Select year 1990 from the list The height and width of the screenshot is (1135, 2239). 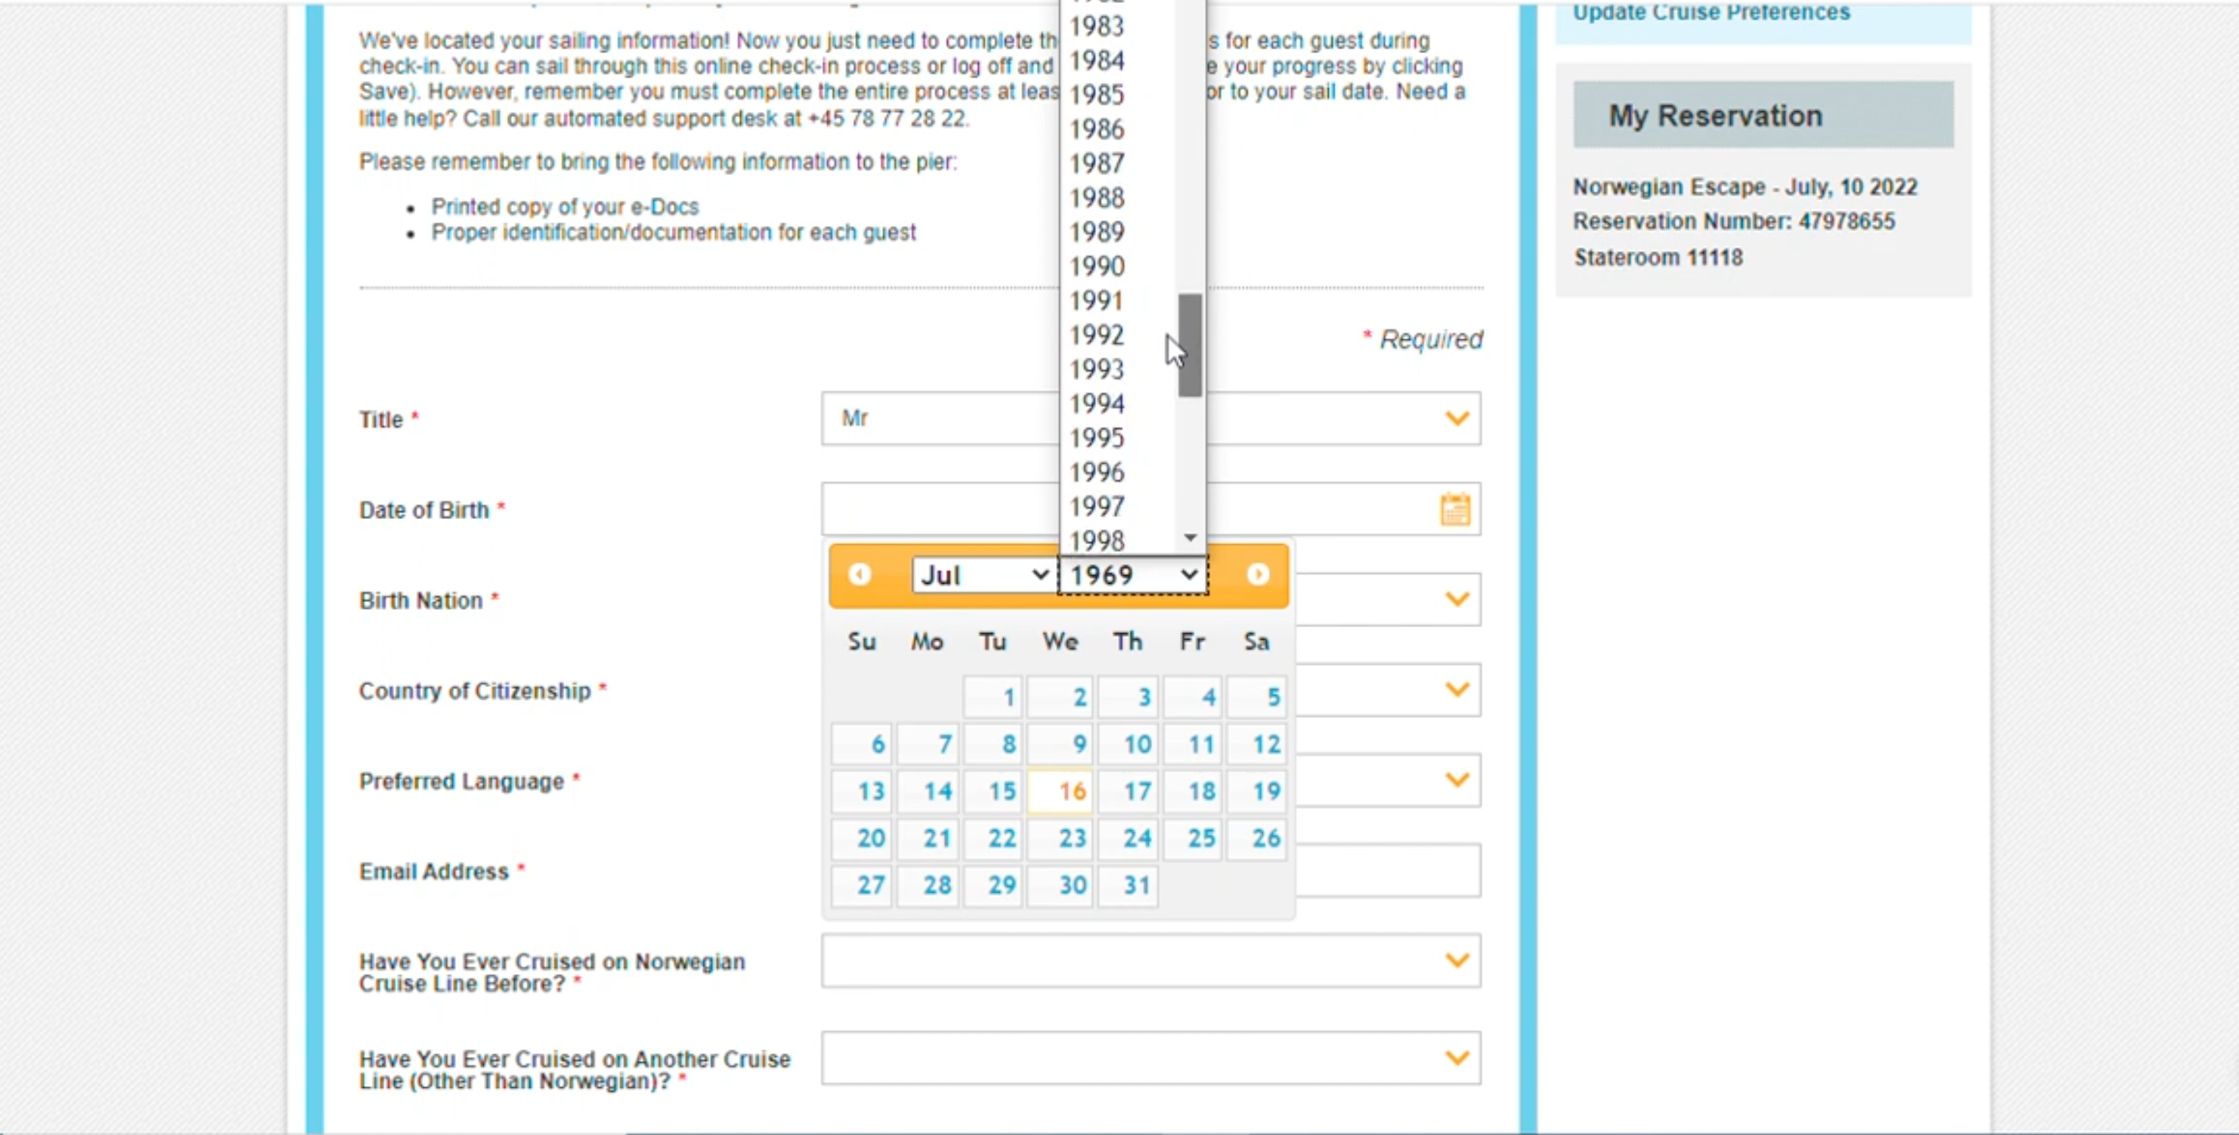(1097, 266)
